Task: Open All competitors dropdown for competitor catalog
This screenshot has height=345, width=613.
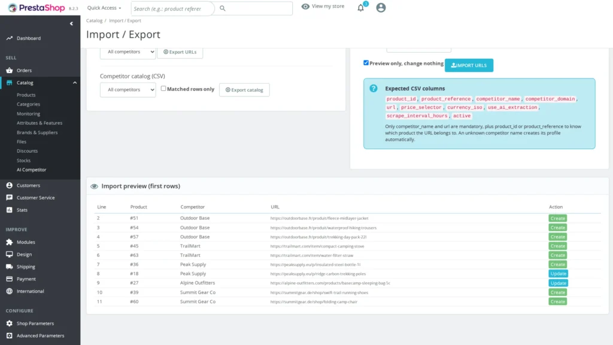Action: point(128,90)
